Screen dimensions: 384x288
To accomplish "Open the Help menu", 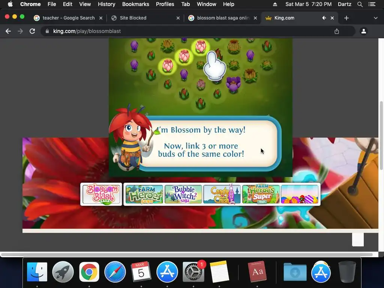I will click(228, 4).
